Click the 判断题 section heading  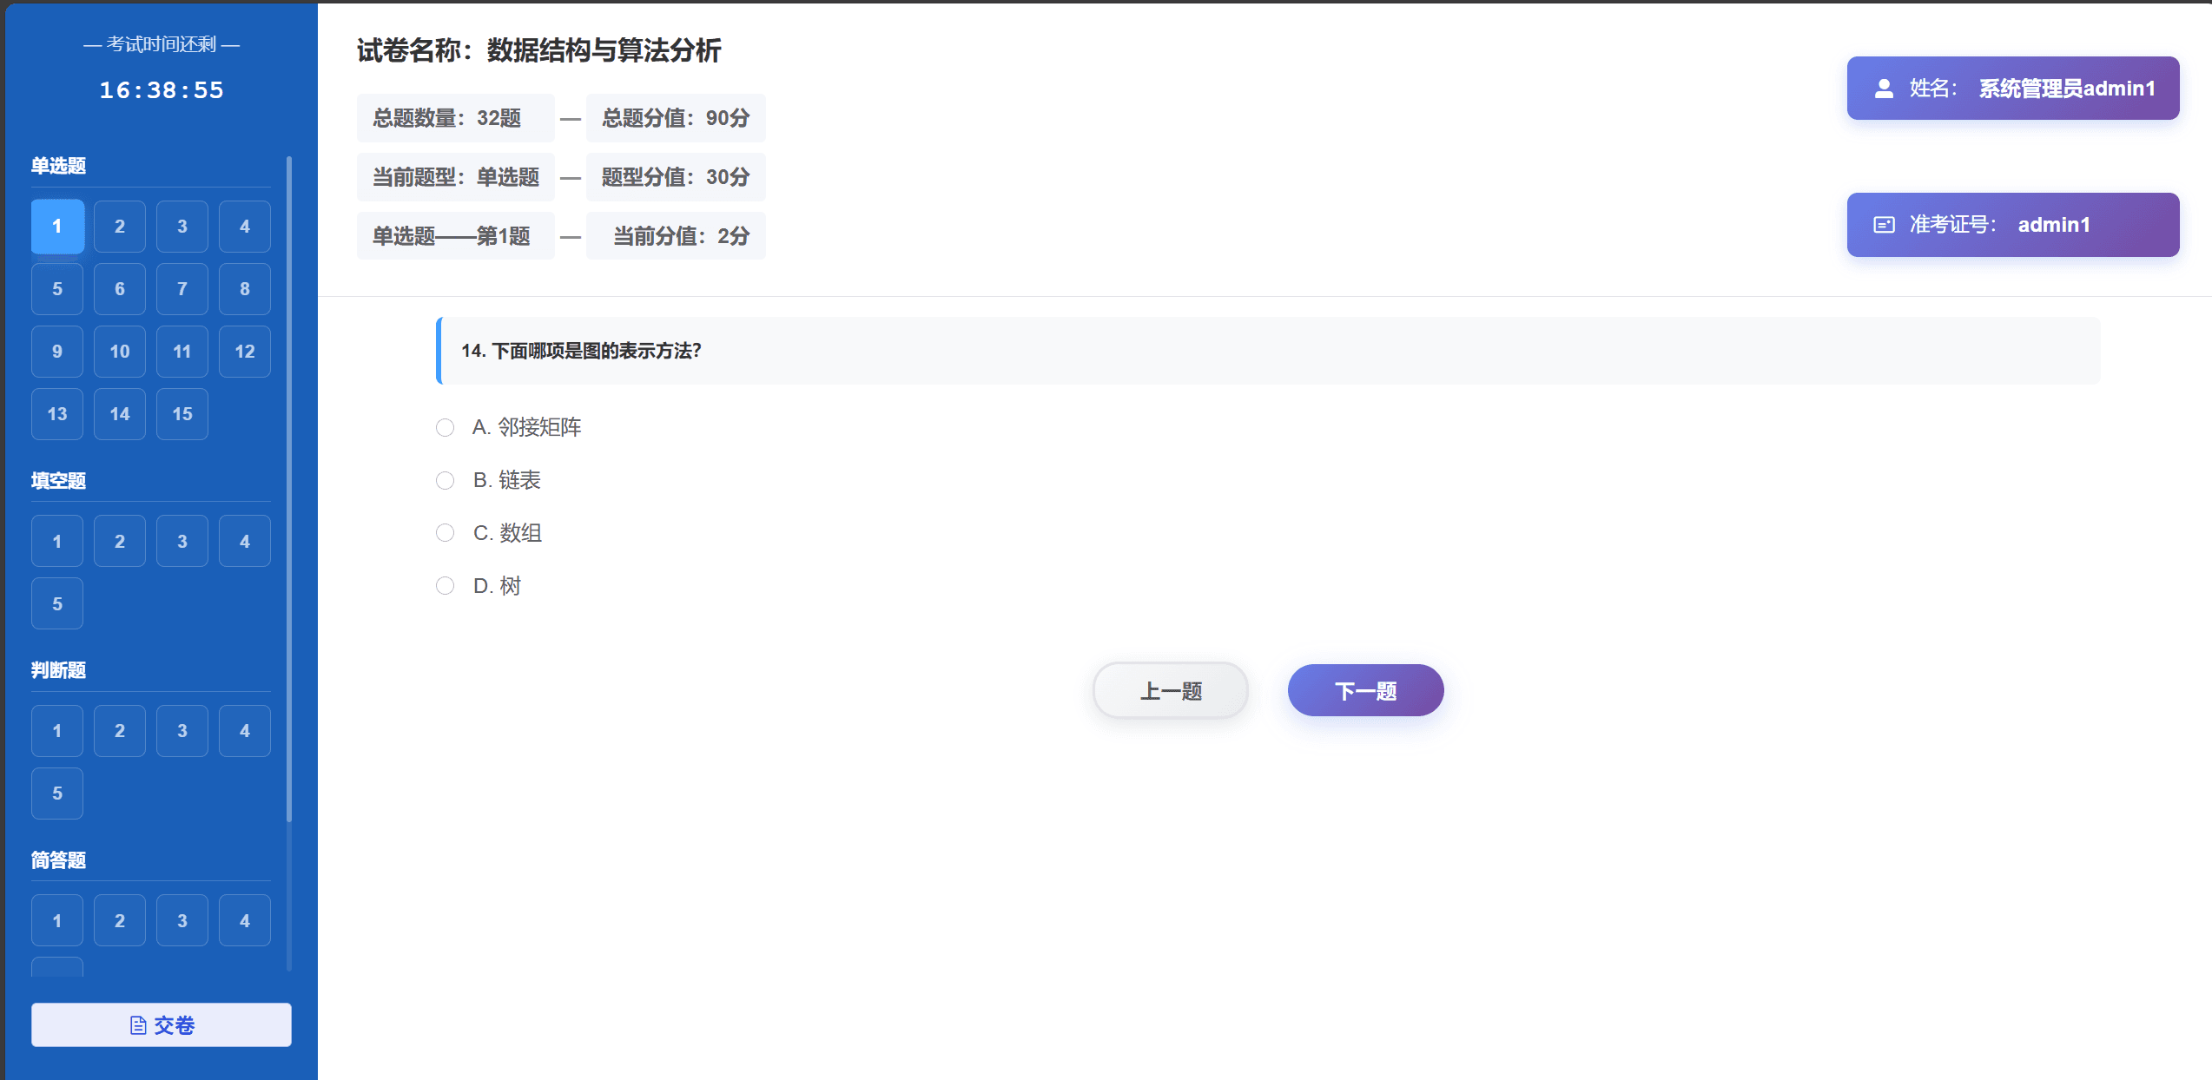tap(59, 670)
